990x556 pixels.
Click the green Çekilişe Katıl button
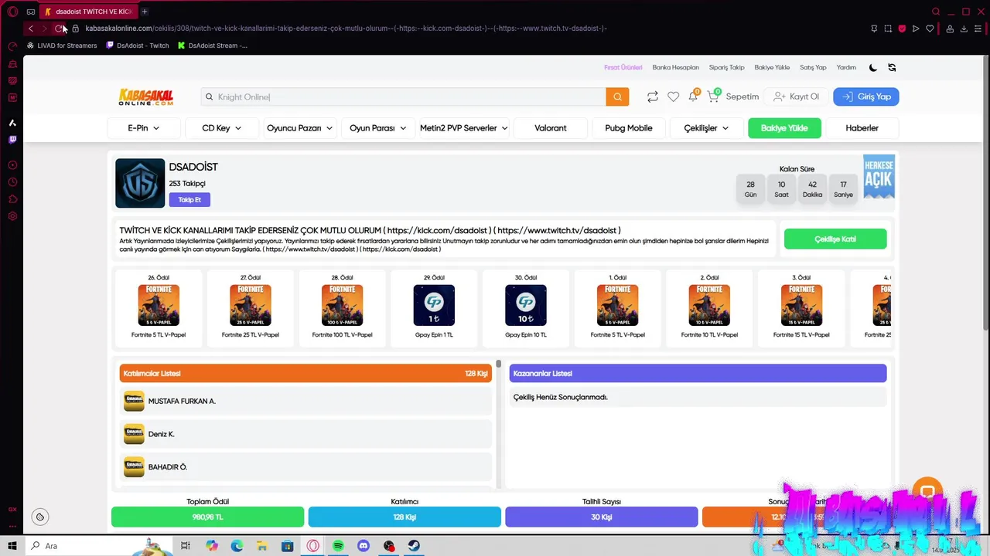(x=835, y=239)
